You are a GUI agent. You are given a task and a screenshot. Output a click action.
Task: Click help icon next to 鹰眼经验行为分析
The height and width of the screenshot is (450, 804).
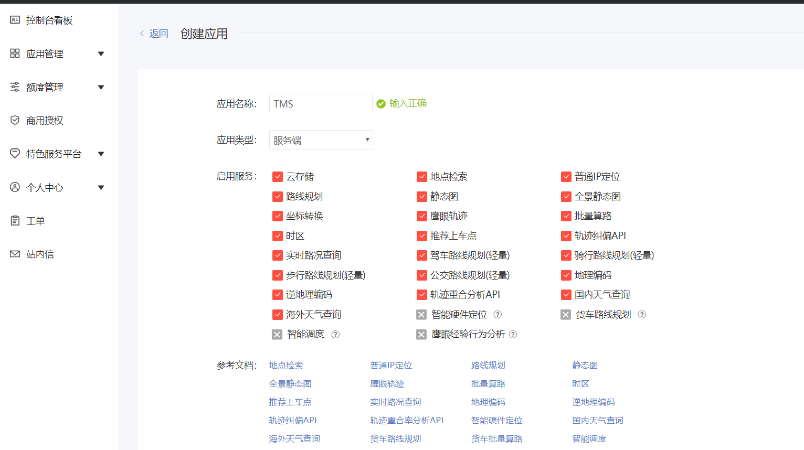click(513, 334)
